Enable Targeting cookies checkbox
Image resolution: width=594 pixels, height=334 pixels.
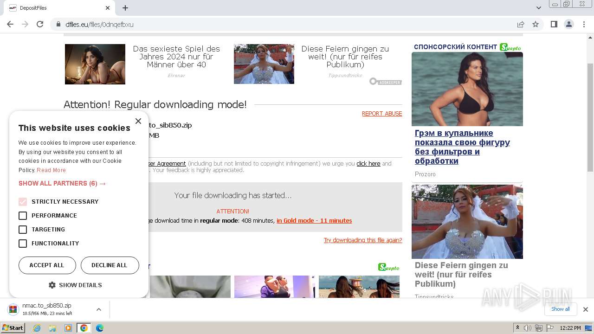tap(23, 230)
